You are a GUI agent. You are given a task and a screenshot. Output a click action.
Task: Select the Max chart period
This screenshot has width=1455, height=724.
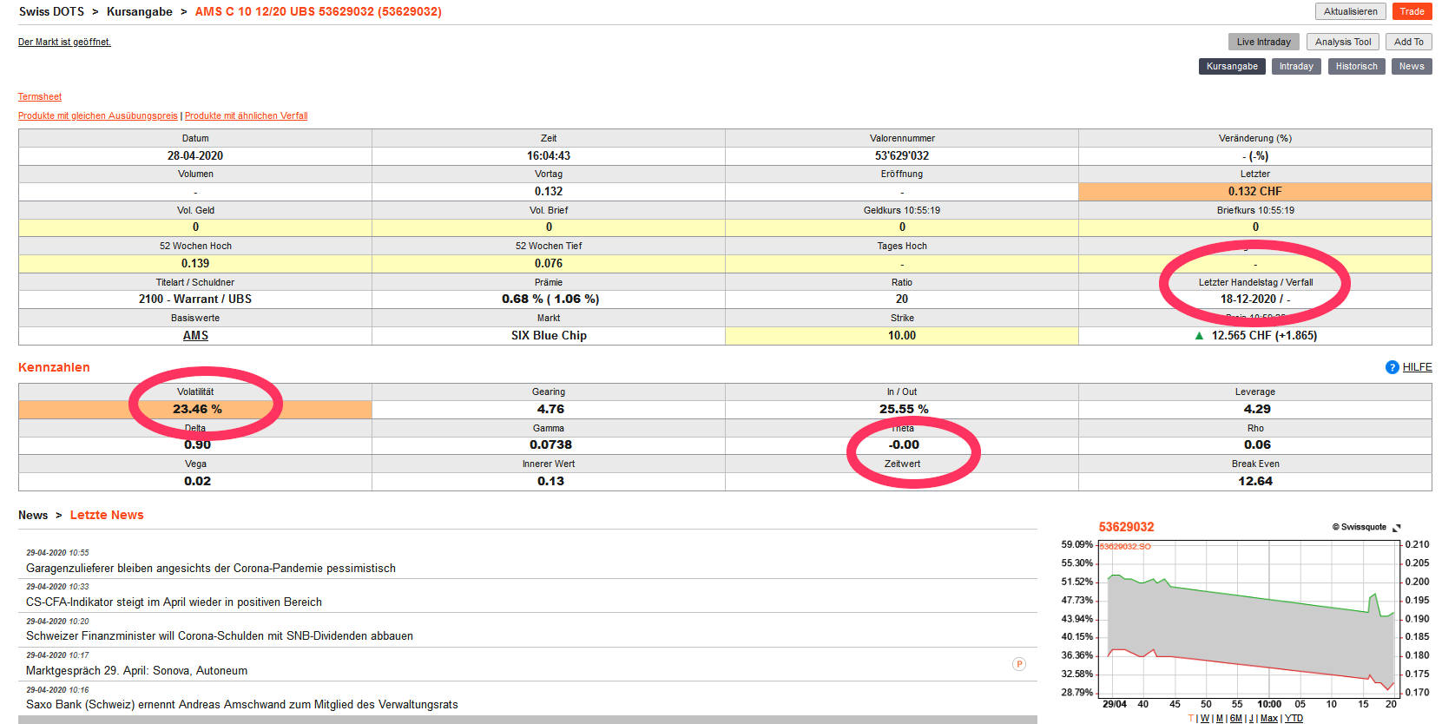[1269, 719]
